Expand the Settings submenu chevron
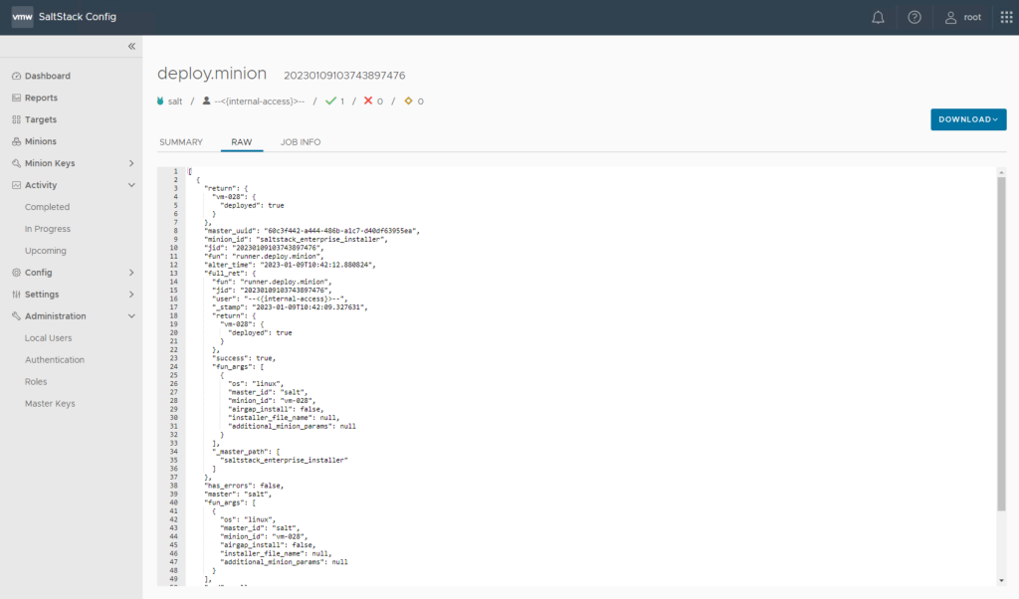This screenshot has width=1019, height=599. coord(131,295)
